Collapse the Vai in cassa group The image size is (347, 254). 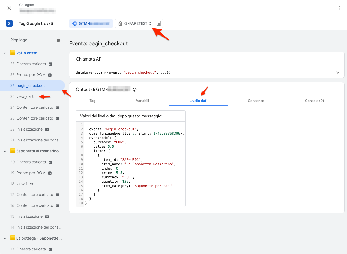tap(5, 53)
